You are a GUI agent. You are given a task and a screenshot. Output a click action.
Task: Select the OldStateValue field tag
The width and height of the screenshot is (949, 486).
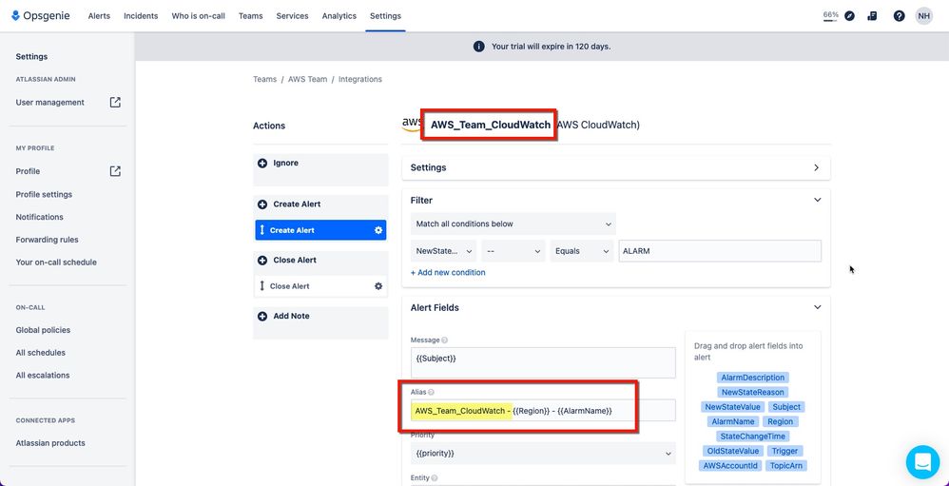tap(733, 451)
